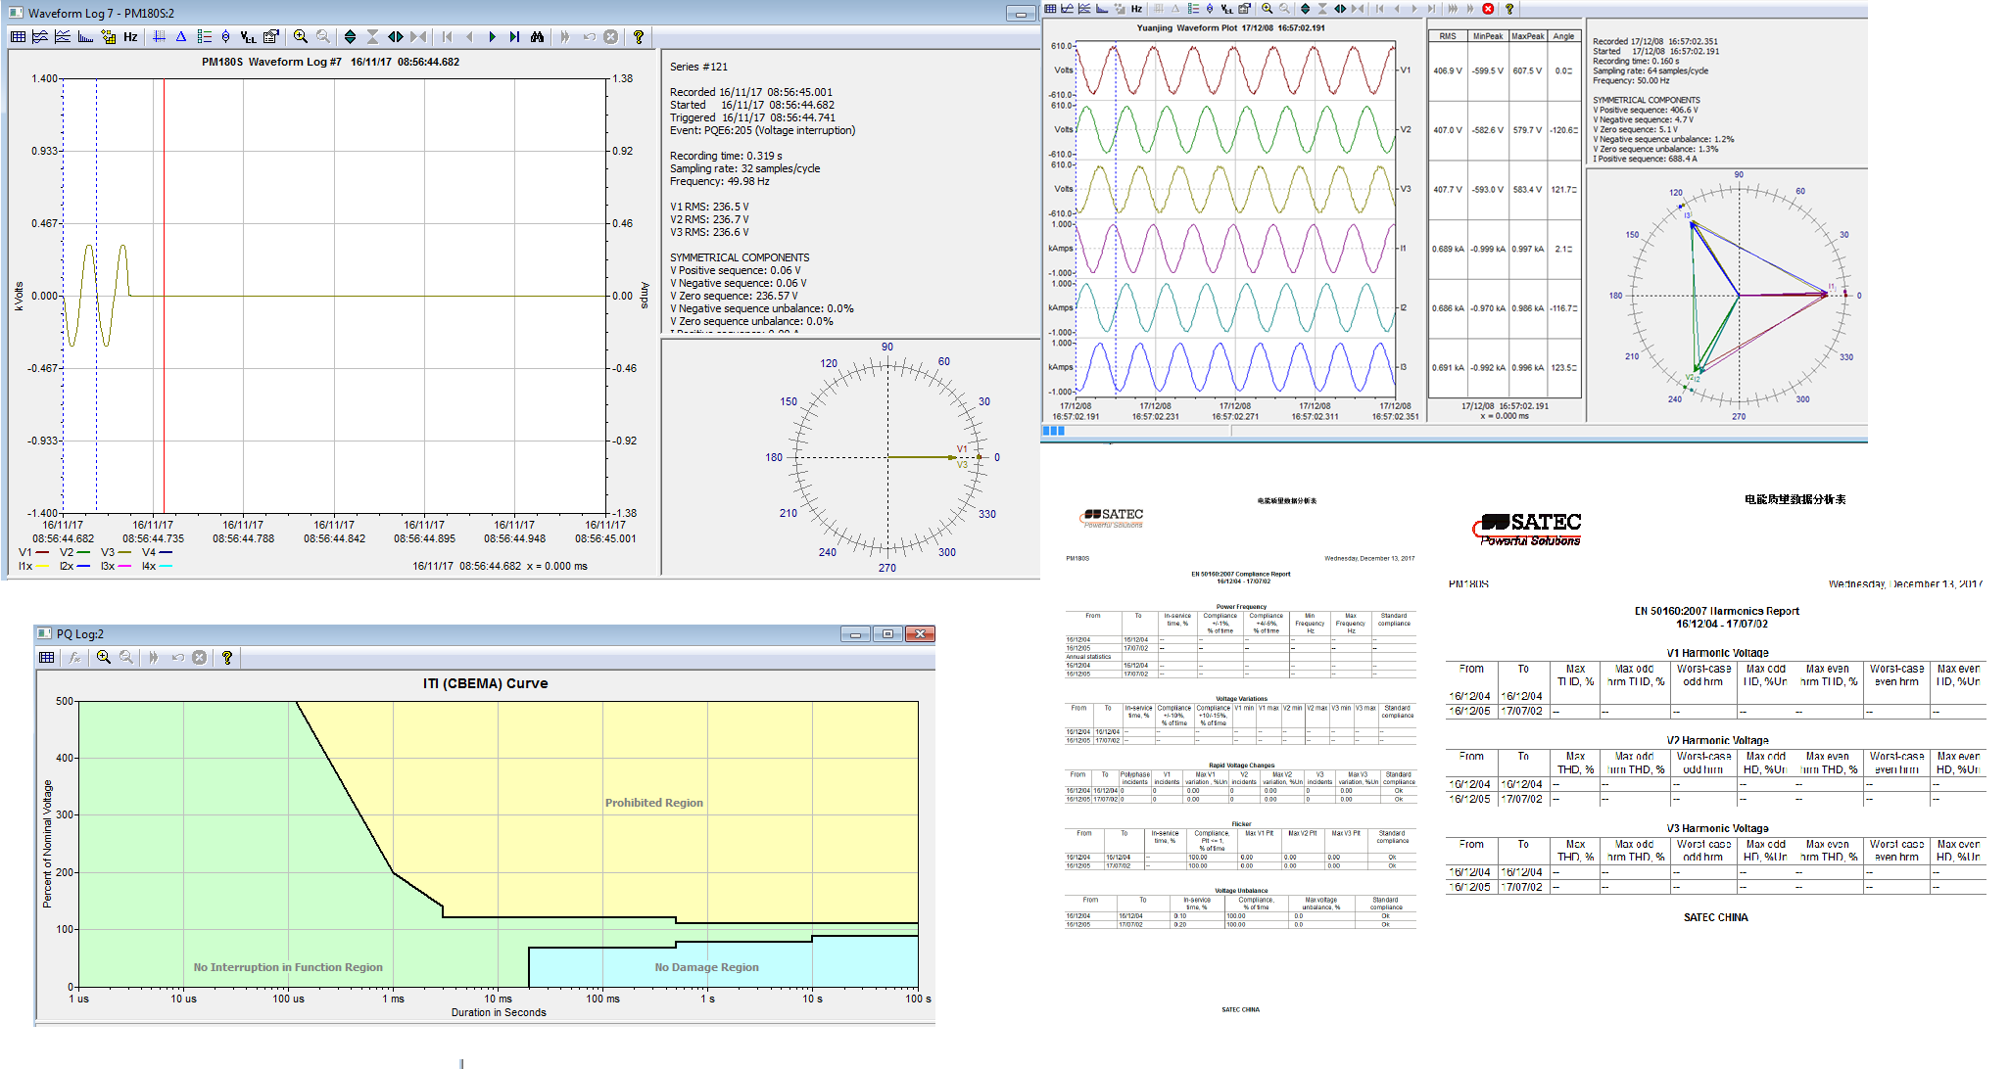Select the 'Series #121' text
Screen dimensions: 2010x1069
coord(698,67)
